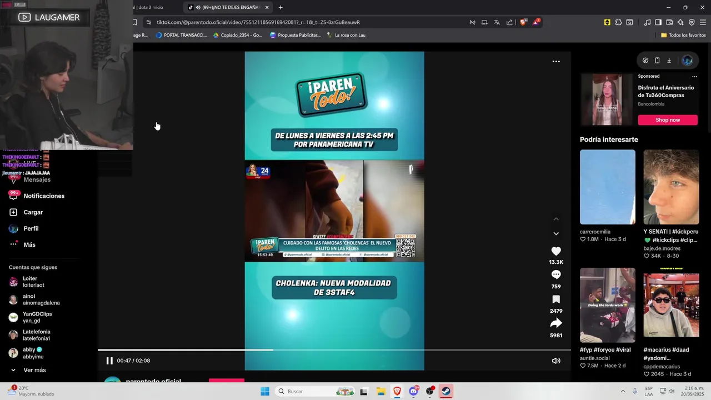The width and height of the screenshot is (711, 400).
Task: Open Windows Start menu
Action: coord(265,391)
